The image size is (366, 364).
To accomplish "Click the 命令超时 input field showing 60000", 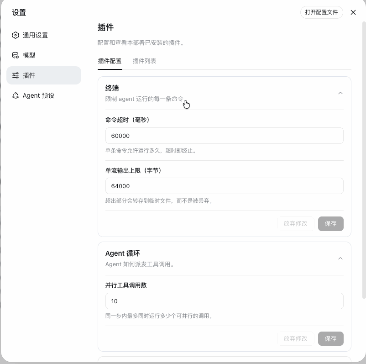I will point(224,136).
